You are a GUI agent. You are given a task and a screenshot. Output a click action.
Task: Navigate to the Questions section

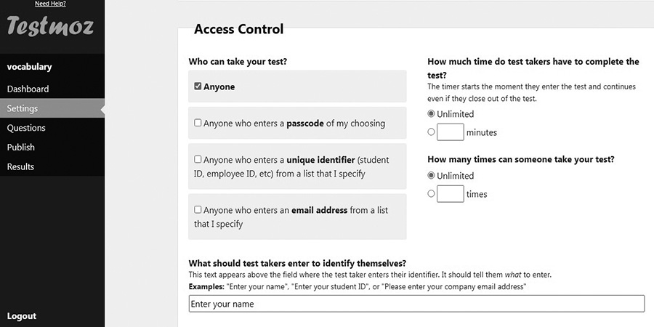pos(26,128)
